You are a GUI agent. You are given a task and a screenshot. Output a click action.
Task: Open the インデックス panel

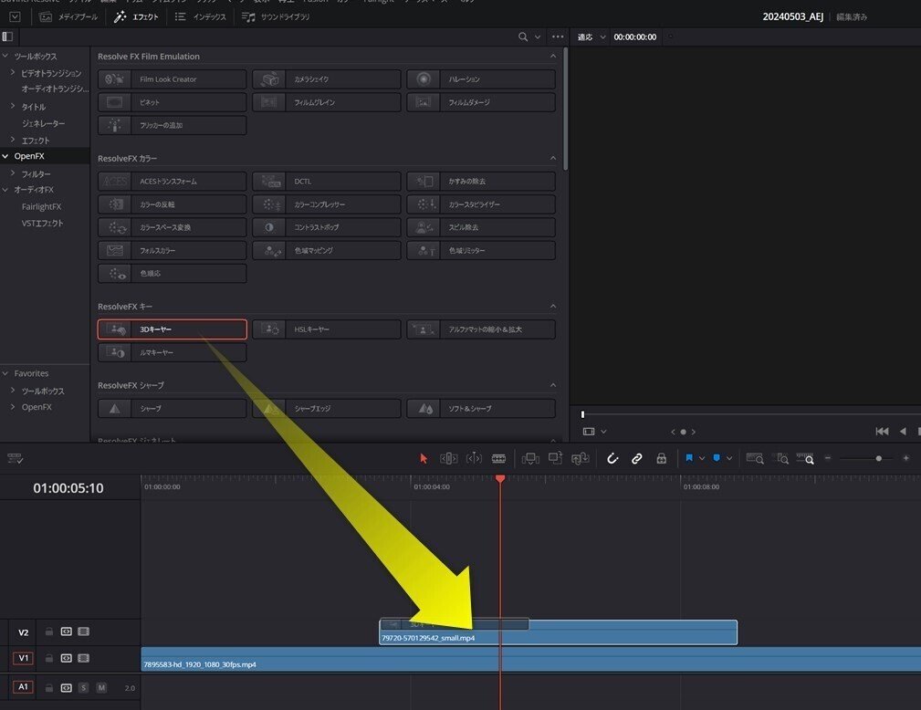[x=200, y=17]
